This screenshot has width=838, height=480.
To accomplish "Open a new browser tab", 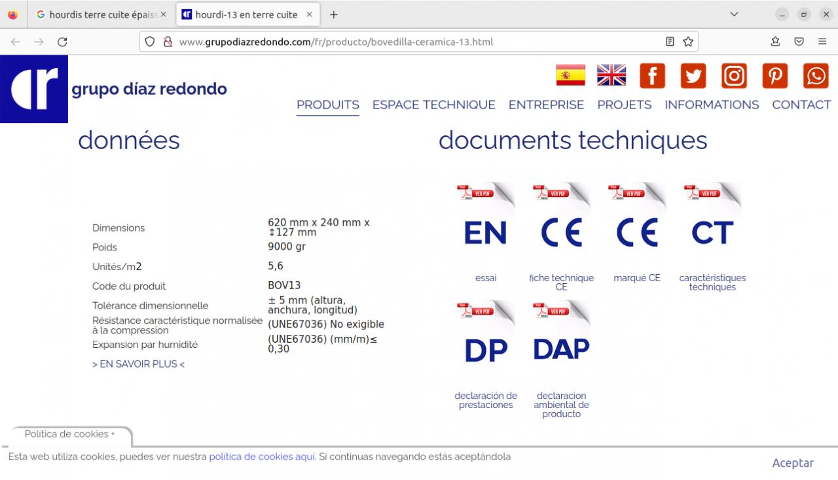I will [x=333, y=14].
